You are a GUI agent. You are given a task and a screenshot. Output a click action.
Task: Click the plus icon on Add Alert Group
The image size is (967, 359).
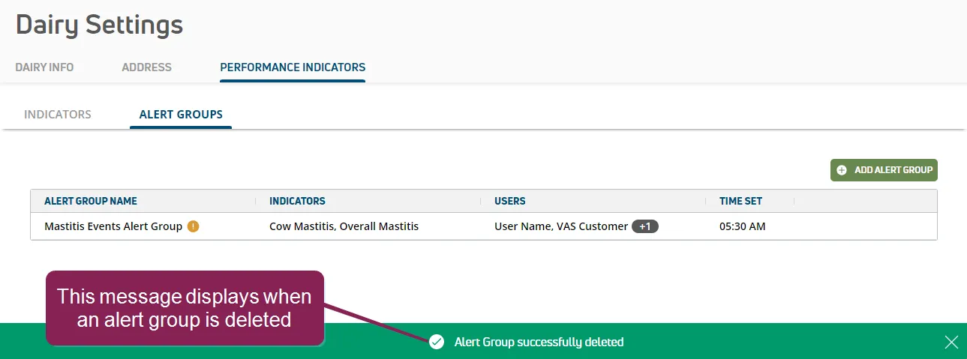(x=842, y=170)
